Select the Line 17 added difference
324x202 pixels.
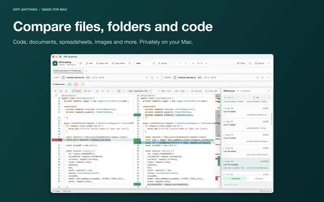point(246,125)
